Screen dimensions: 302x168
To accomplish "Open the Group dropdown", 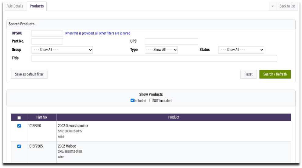I will click(x=62, y=50).
